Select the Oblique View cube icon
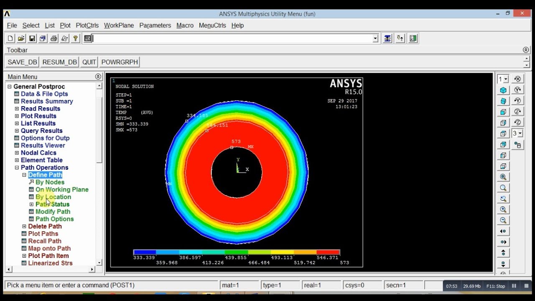This screenshot has width=535, height=301. (x=503, y=101)
